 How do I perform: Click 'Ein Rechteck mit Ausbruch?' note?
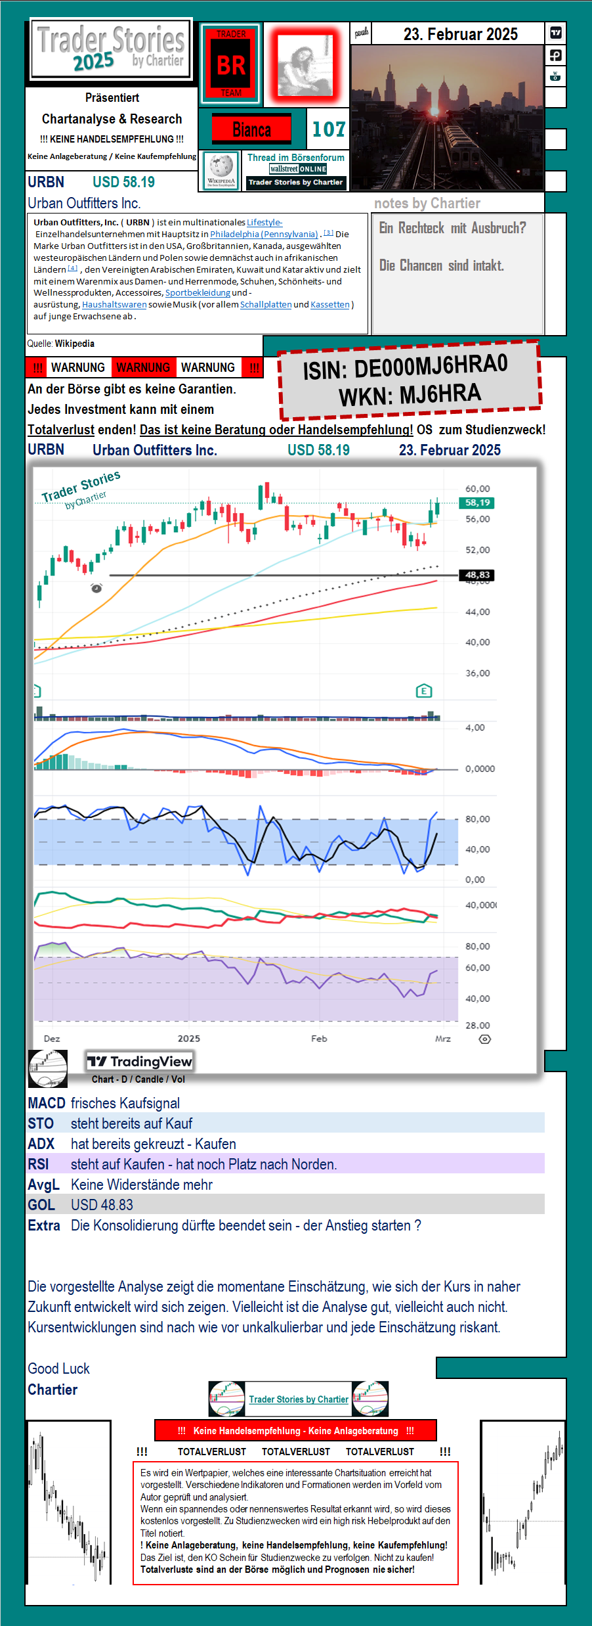click(x=453, y=228)
